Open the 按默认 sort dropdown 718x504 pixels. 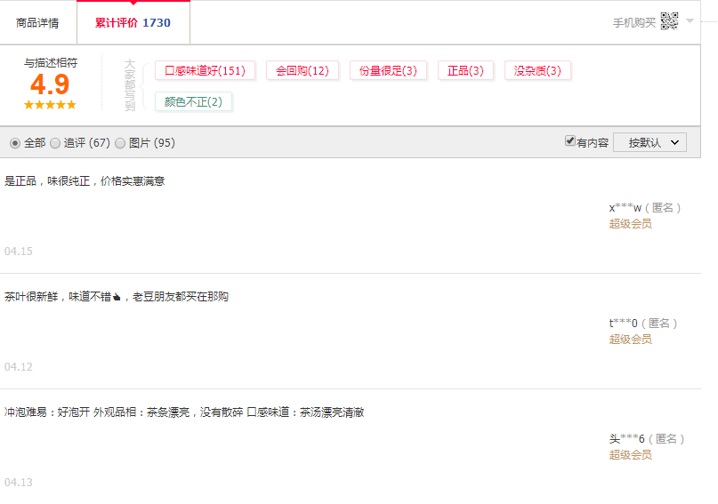tap(649, 143)
